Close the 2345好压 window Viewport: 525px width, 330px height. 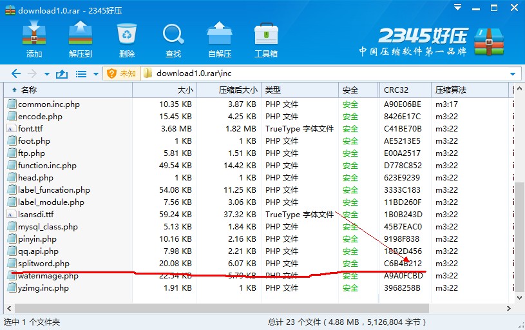(x=514, y=7)
